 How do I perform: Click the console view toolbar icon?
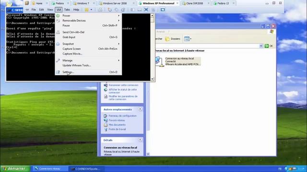pyautogui.click(x=163, y=10)
